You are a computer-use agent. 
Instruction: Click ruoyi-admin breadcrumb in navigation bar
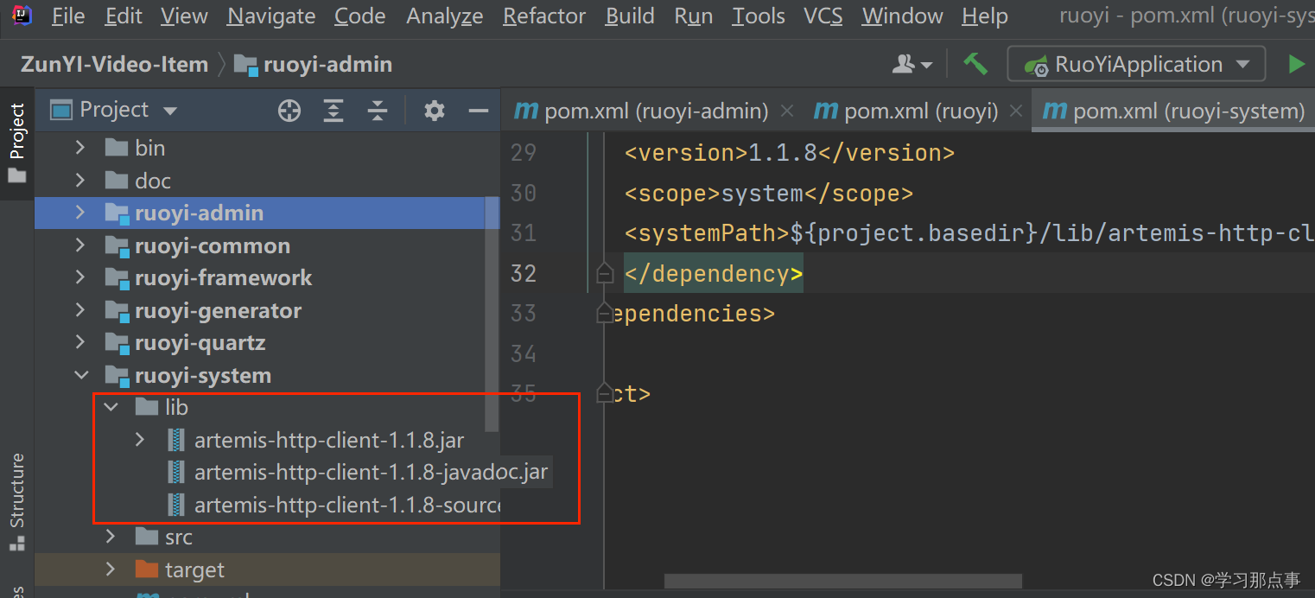(x=314, y=64)
